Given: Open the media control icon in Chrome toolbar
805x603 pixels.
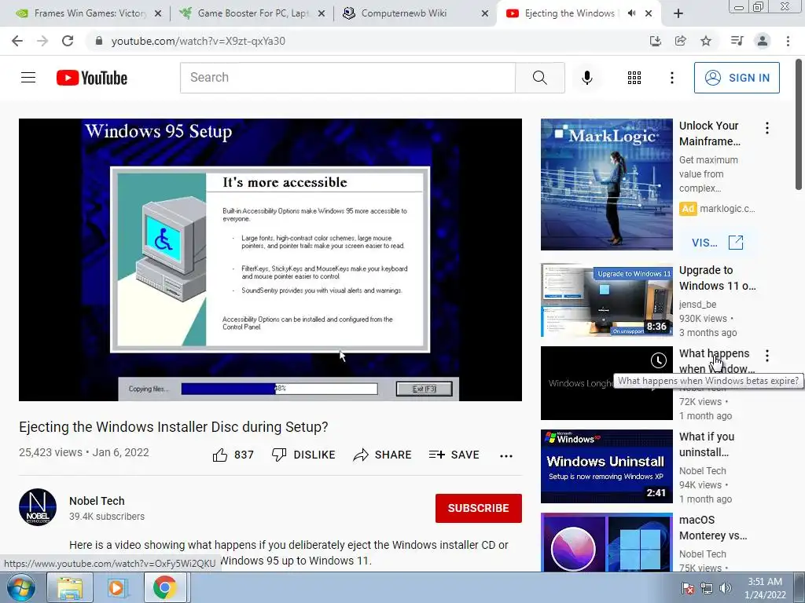Looking at the screenshot, I should coord(737,41).
